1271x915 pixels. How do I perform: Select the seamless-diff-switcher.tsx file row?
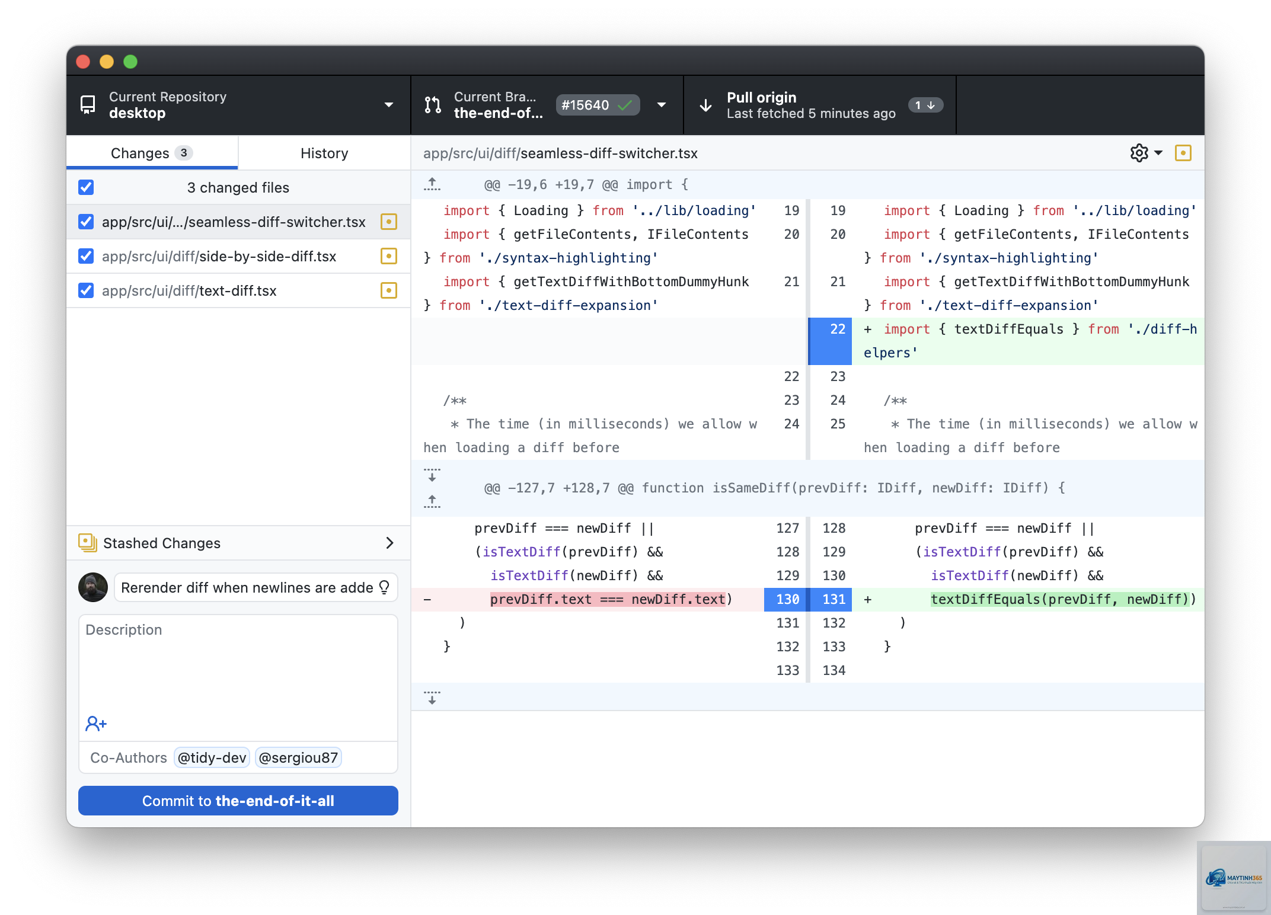[238, 222]
